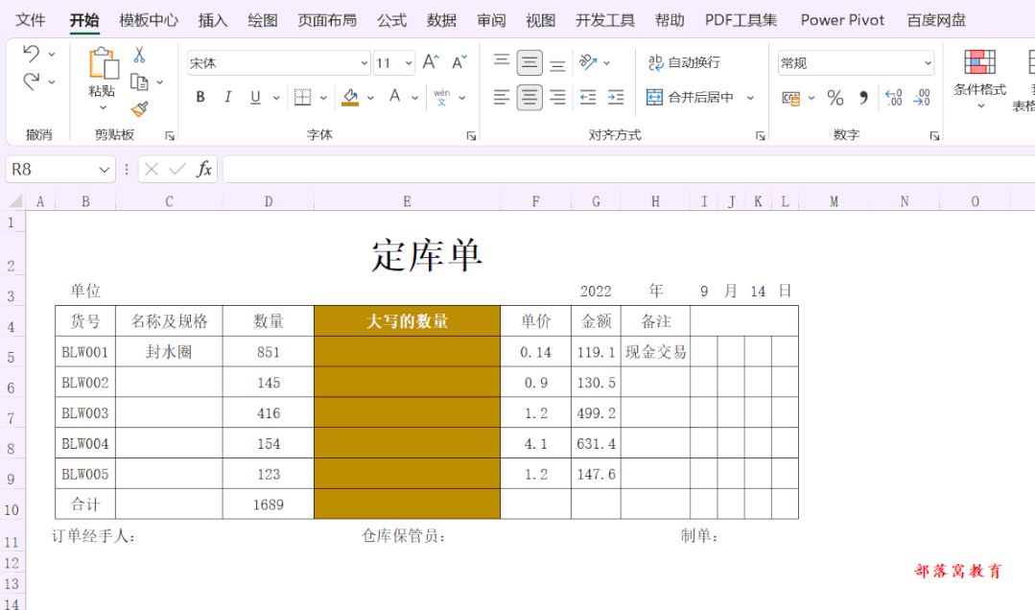Image resolution: width=1035 pixels, height=610 pixels.
Task: Click the Redo arrow icon
Action: pos(31,82)
